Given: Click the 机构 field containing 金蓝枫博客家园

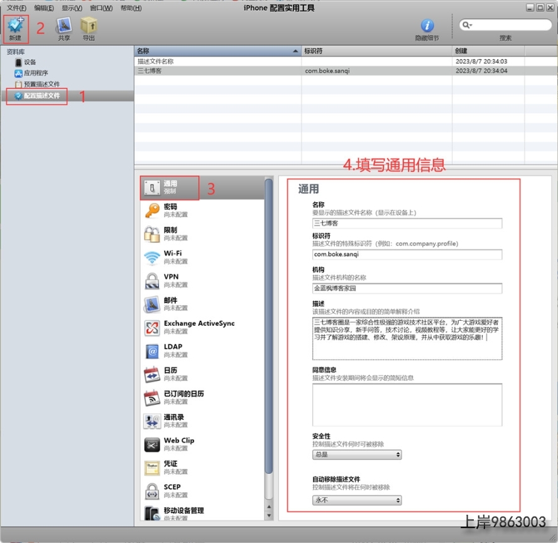Looking at the screenshot, I should point(407,288).
